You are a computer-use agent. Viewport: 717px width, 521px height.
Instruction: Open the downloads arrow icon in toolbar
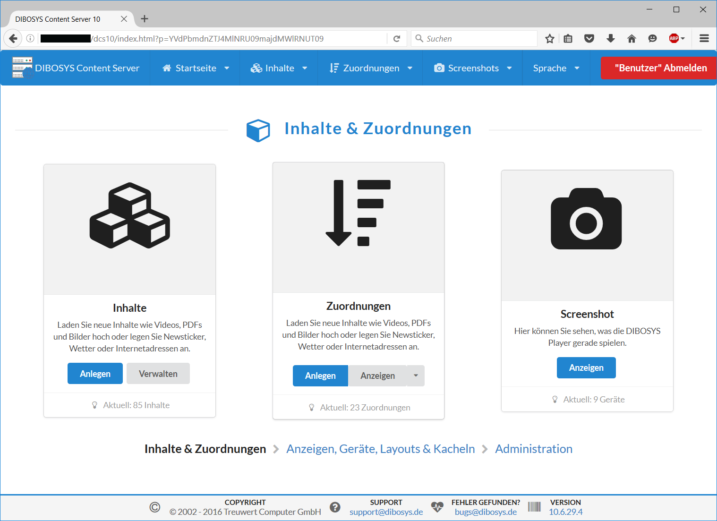point(610,39)
